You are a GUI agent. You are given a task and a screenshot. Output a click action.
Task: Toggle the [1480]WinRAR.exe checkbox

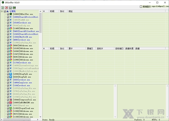8,20
